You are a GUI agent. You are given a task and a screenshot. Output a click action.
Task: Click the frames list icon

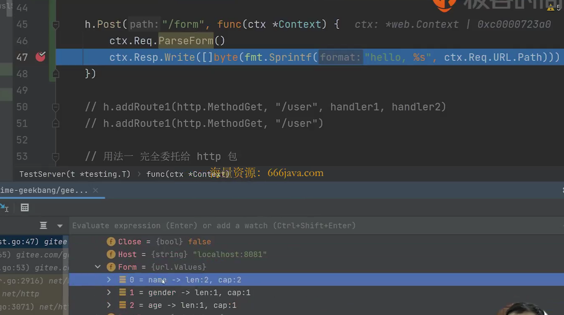(x=43, y=225)
